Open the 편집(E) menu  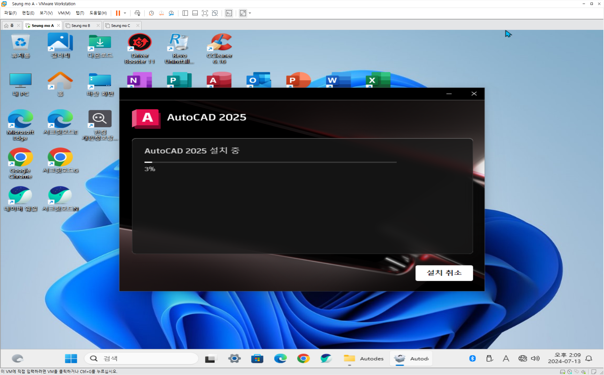(x=28, y=13)
